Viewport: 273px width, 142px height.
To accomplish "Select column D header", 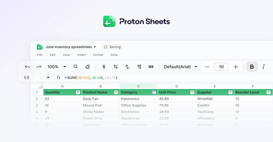I will (177, 86).
